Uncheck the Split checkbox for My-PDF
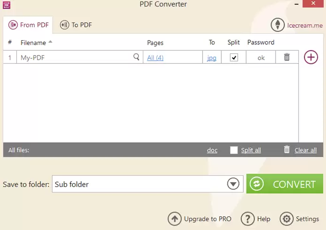This screenshot has height=230, width=326. tap(233, 57)
